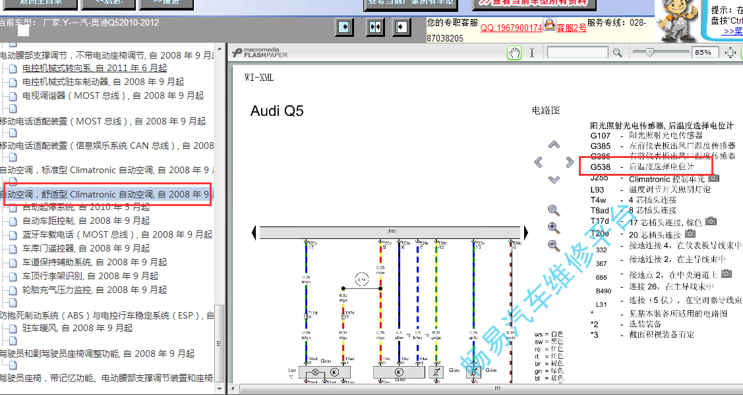Click the document icon beside 电控机械式驻车制动器
743x395 pixels.
pyautogui.click(x=13, y=83)
